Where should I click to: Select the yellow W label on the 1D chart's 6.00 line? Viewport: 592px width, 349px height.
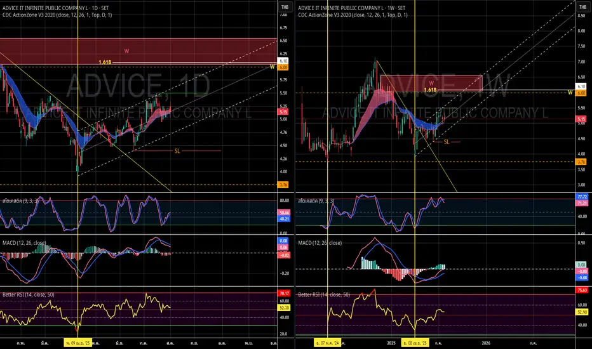click(x=272, y=67)
